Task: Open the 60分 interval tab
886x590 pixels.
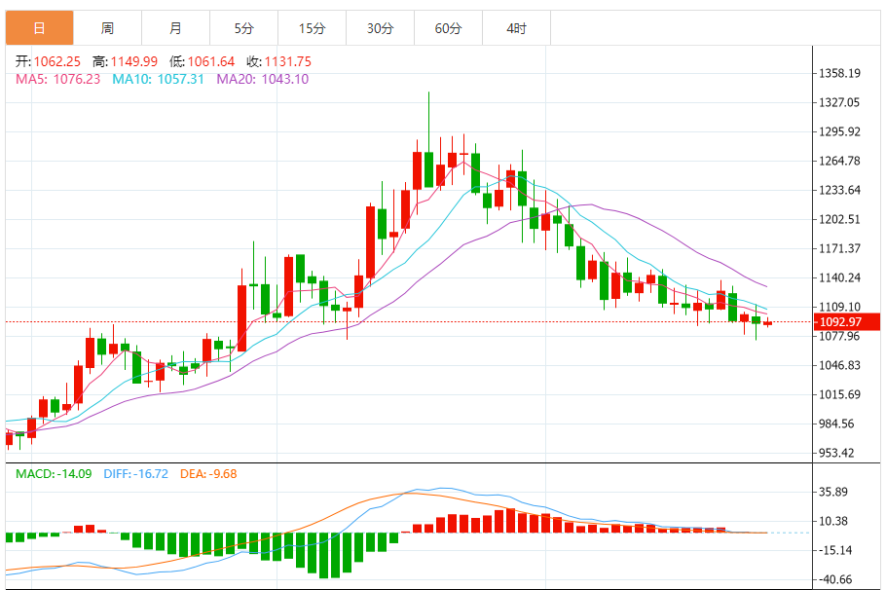Action: (x=448, y=27)
